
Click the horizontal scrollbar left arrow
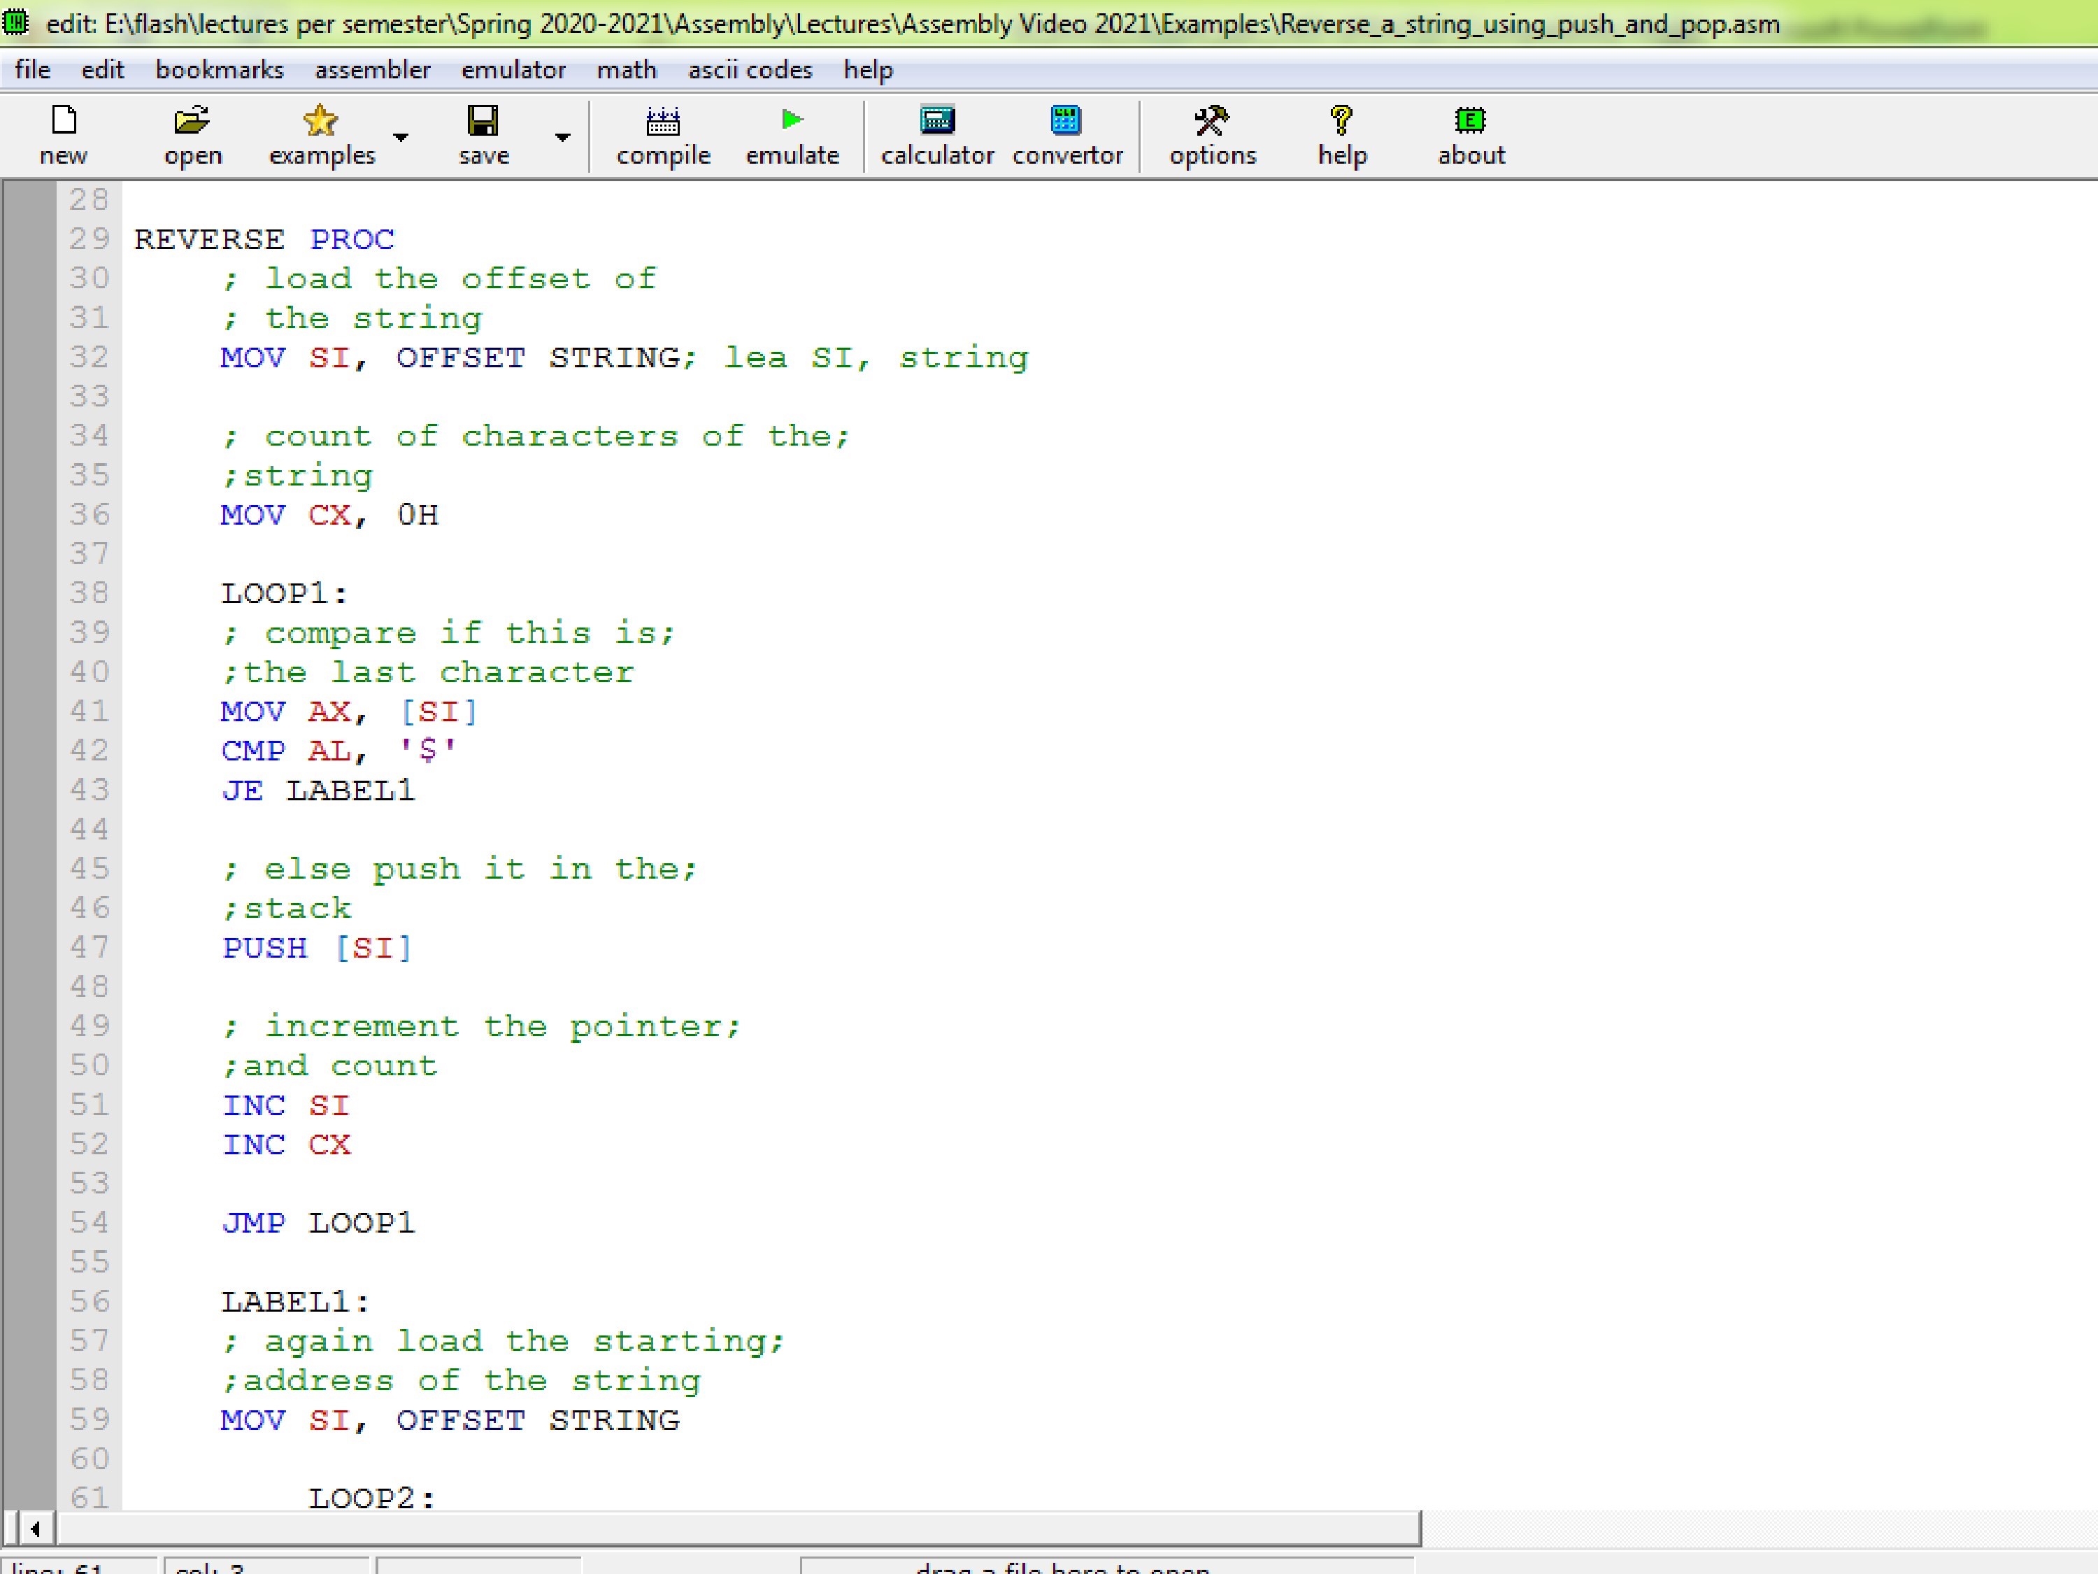pos(35,1529)
